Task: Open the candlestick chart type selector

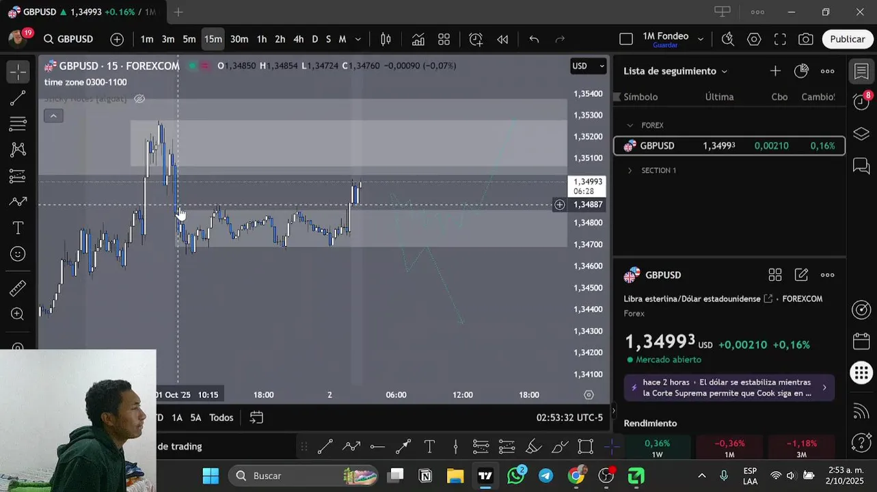Action: pos(386,39)
